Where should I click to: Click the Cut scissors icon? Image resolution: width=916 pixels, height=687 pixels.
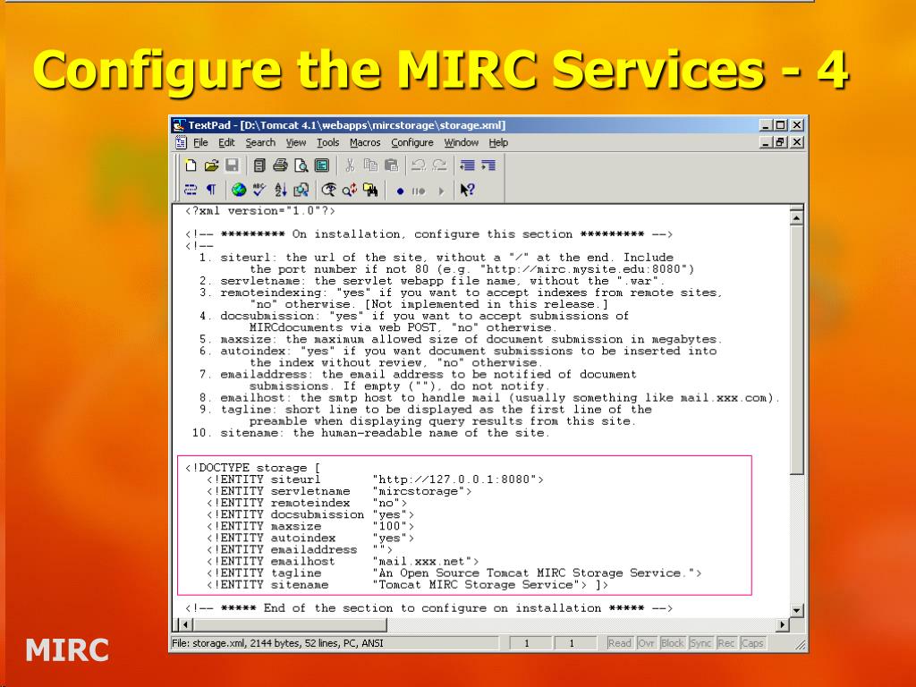tap(350, 165)
